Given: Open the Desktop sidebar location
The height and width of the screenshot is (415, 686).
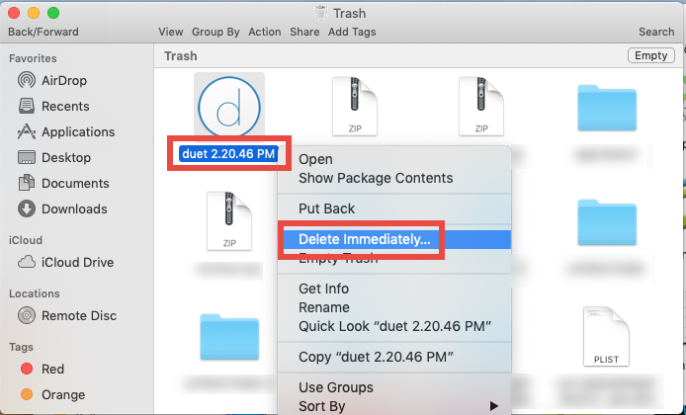Looking at the screenshot, I should [54, 157].
